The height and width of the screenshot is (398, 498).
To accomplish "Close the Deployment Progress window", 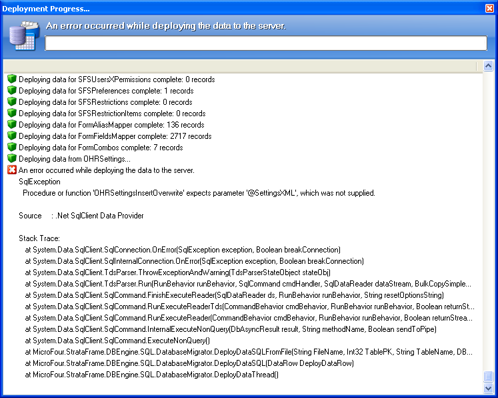I will tap(489, 8).
